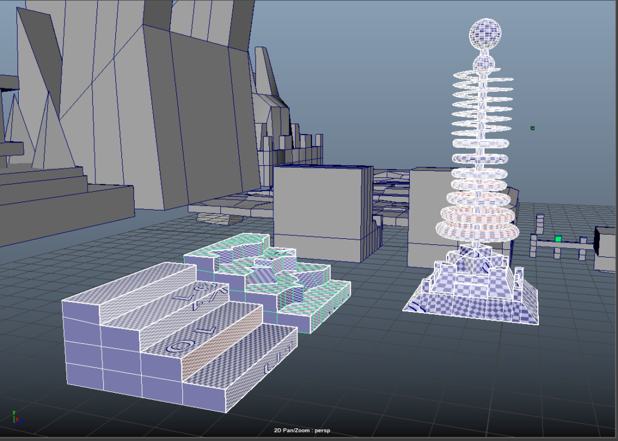Select the broken staircase with green edges
Screen dimensions: 618x441
pos(272,278)
